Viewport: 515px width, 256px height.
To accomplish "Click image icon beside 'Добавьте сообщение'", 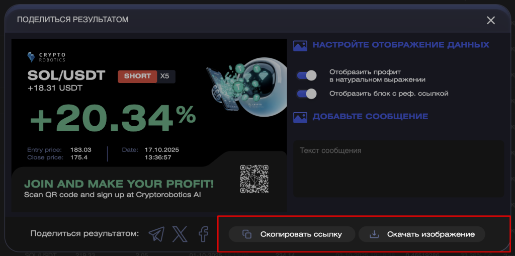I will 300,117.
